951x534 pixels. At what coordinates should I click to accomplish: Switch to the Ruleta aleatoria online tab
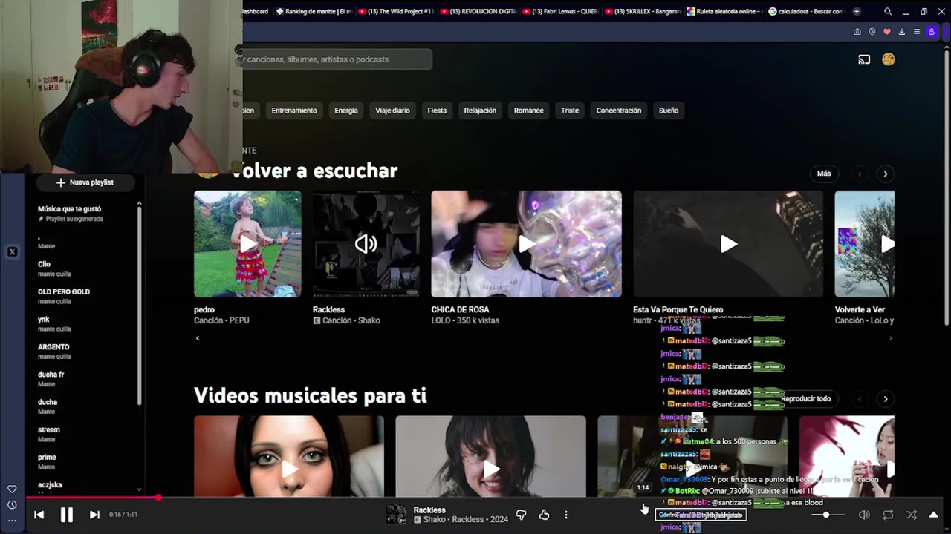point(724,11)
